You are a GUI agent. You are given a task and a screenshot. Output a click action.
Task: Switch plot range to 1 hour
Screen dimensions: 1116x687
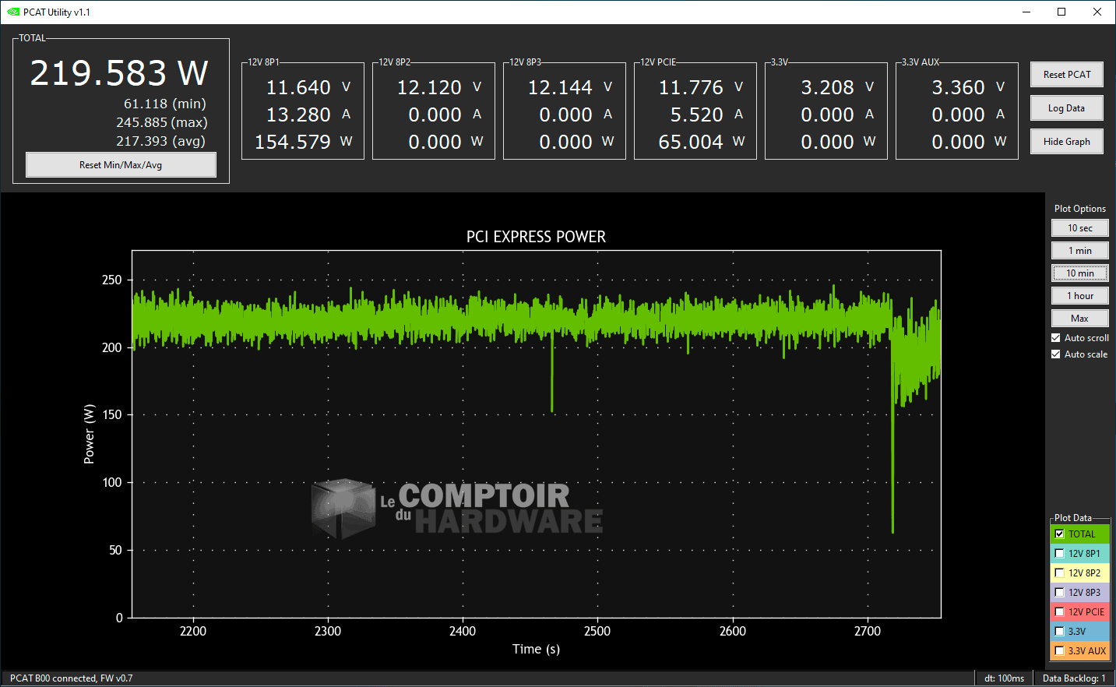1079,296
